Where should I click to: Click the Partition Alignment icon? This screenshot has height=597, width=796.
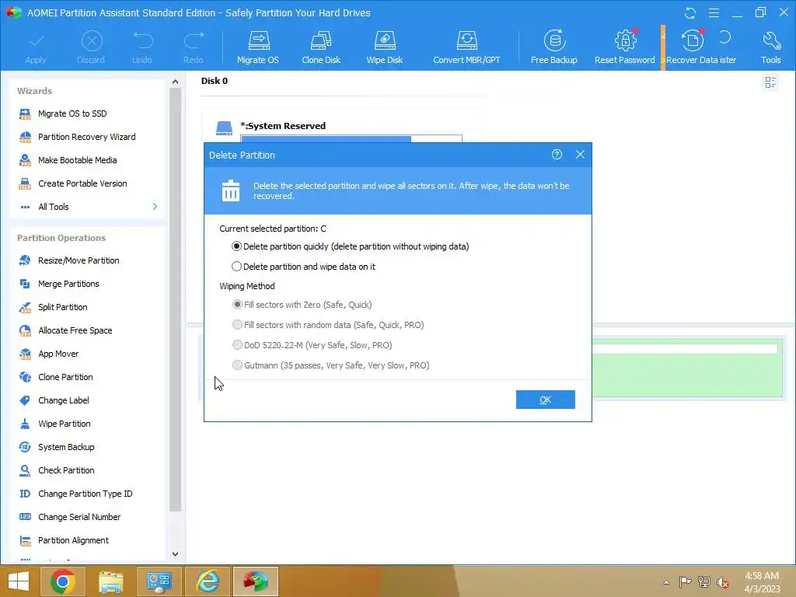(25, 540)
